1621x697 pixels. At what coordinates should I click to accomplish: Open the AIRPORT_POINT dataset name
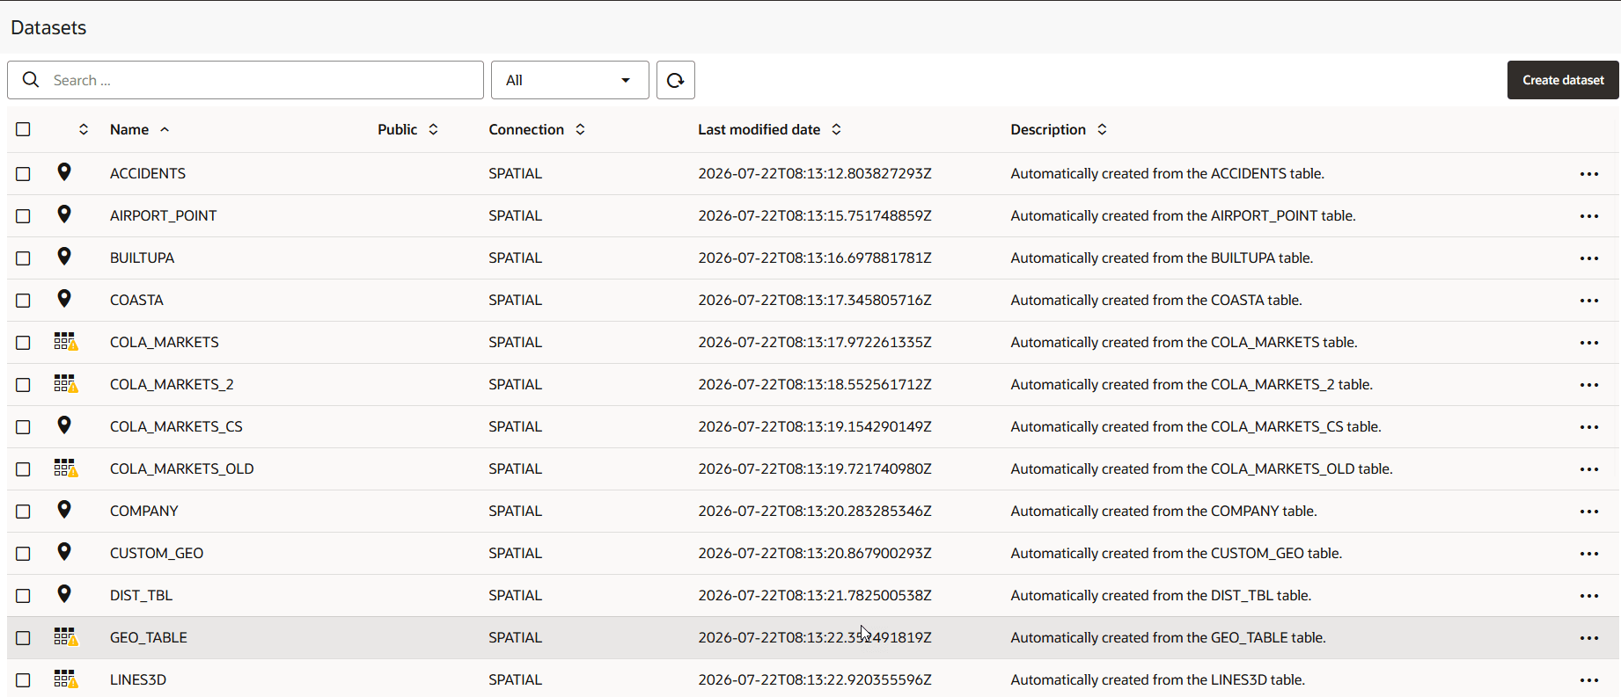[163, 215]
